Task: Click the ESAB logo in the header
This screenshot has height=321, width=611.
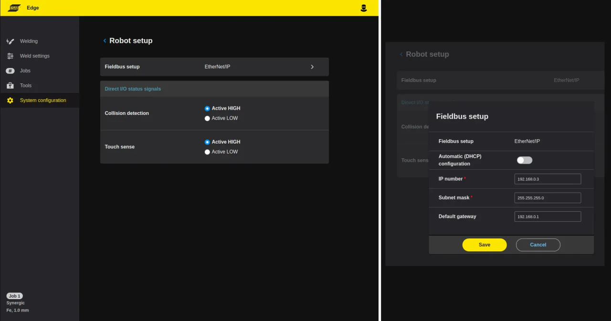Action: click(x=14, y=8)
